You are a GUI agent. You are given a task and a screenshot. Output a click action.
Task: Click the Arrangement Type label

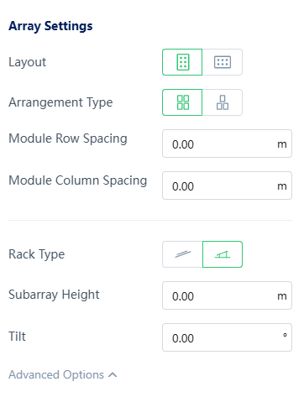coord(60,102)
